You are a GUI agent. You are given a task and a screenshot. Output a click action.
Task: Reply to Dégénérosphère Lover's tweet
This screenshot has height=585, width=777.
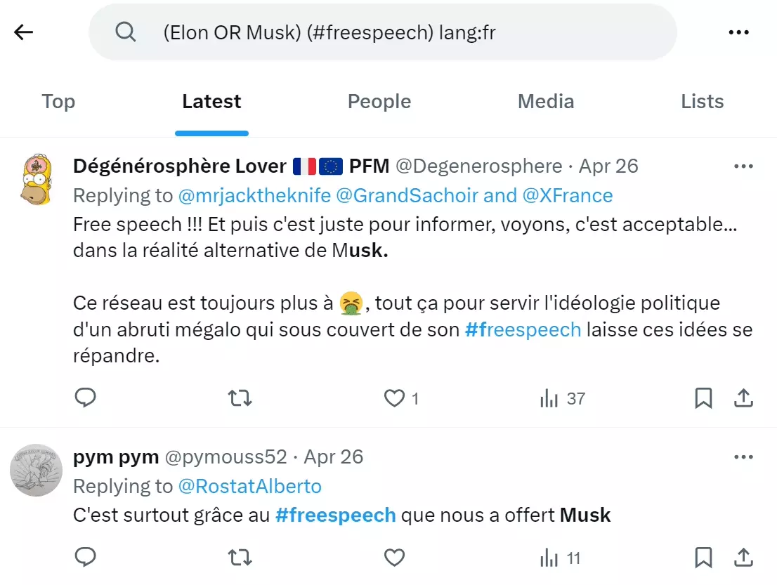86,398
